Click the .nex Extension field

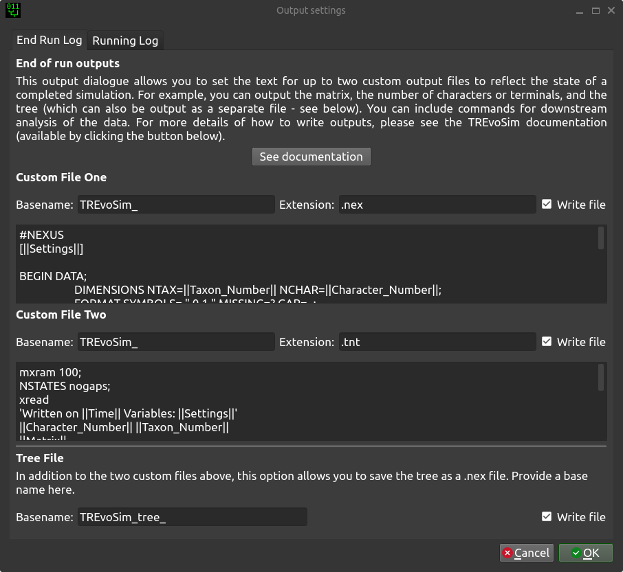point(437,205)
